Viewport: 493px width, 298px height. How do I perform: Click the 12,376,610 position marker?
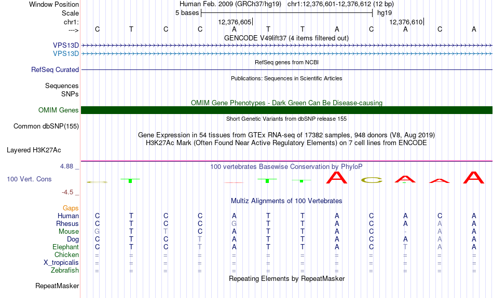406,22
